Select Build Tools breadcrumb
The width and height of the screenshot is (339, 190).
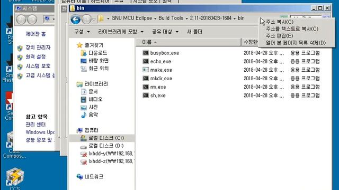(171, 18)
